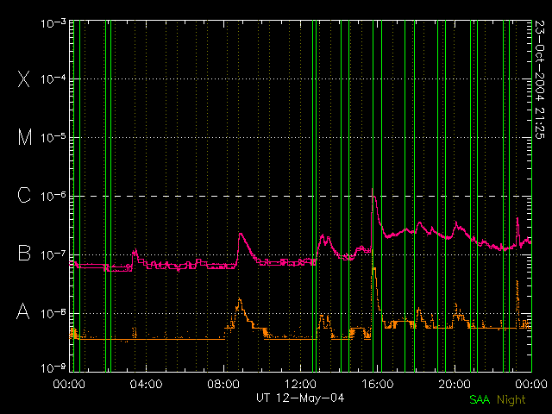Click the Night legend label
This screenshot has width=552, height=414.
pos(511,400)
